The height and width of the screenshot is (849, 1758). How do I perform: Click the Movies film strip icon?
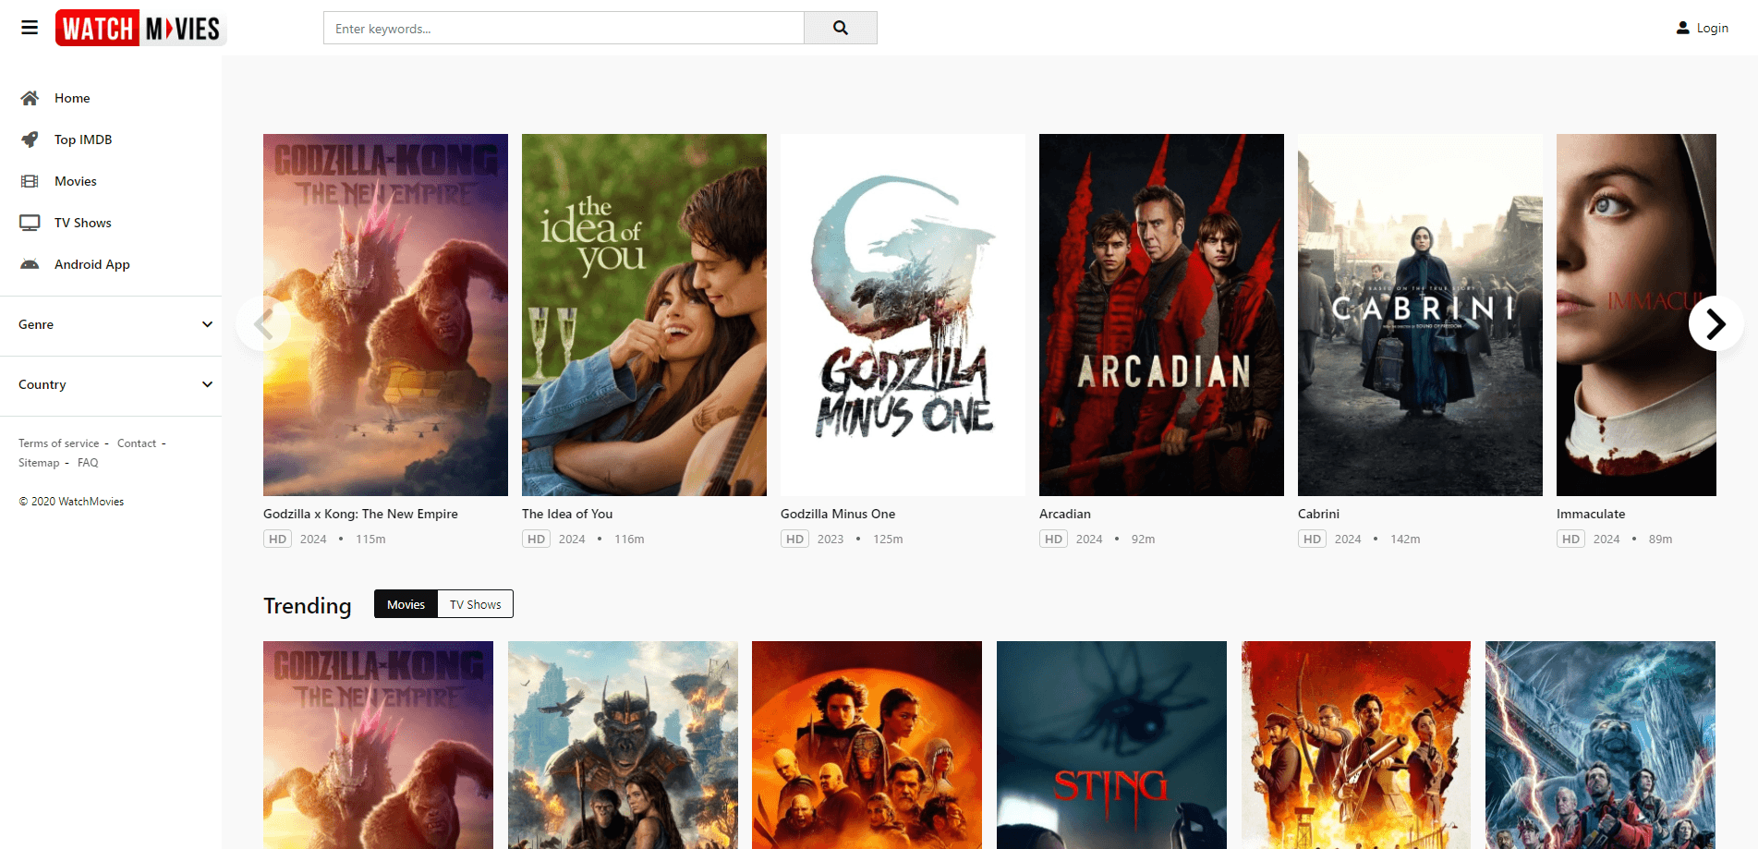(30, 181)
